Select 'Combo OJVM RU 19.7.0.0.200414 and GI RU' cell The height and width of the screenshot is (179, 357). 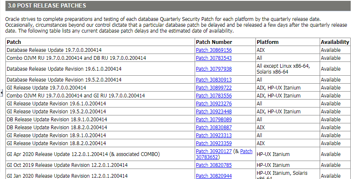pos(100,96)
